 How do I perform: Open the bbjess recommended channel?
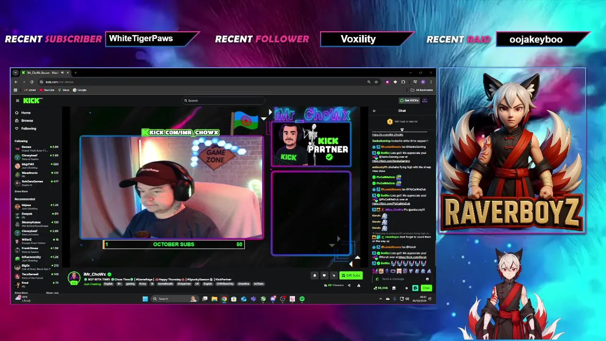pyautogui.click(x=36, y=206)
